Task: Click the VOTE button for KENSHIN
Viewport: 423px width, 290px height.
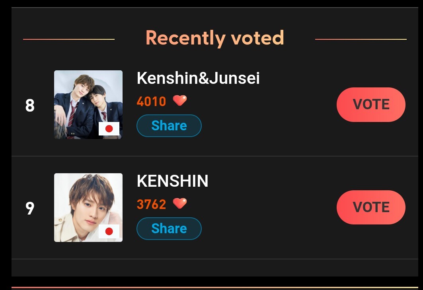Action: pos(371,207)
